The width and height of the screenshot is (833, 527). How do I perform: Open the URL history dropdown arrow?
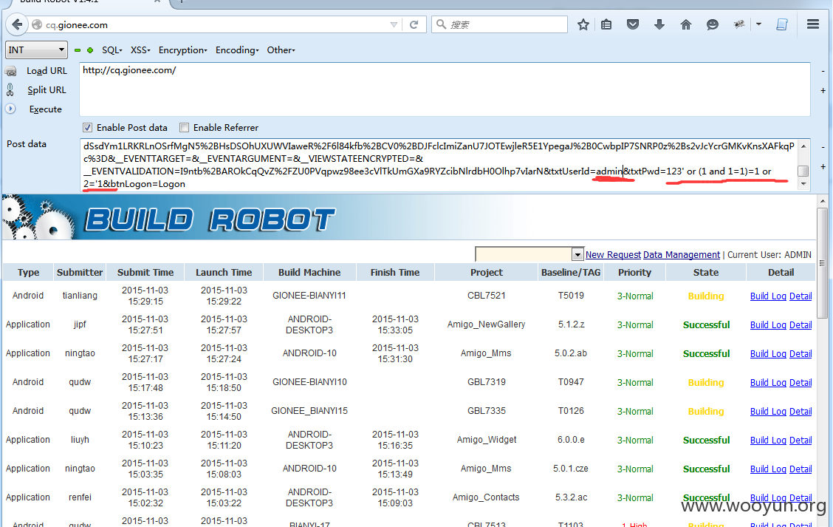(394, 24)
